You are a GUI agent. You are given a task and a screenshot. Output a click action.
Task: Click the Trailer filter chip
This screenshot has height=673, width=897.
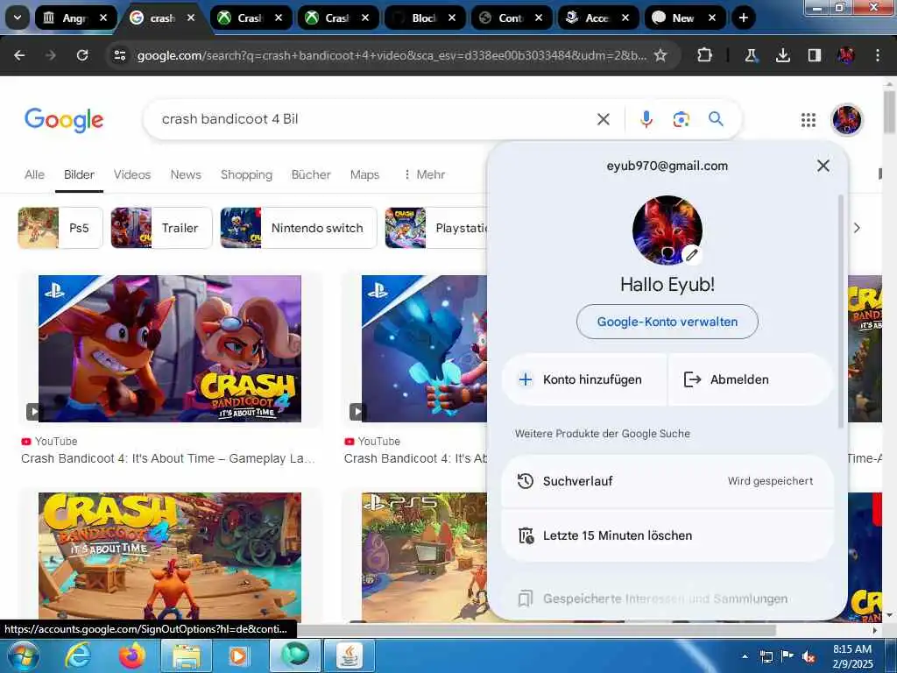[161, 228]
